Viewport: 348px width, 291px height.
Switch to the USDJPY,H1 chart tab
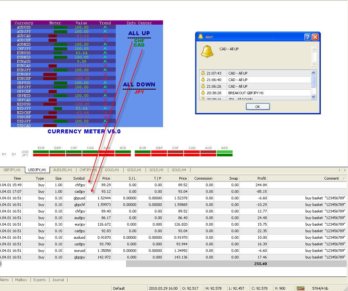[37, 170]
